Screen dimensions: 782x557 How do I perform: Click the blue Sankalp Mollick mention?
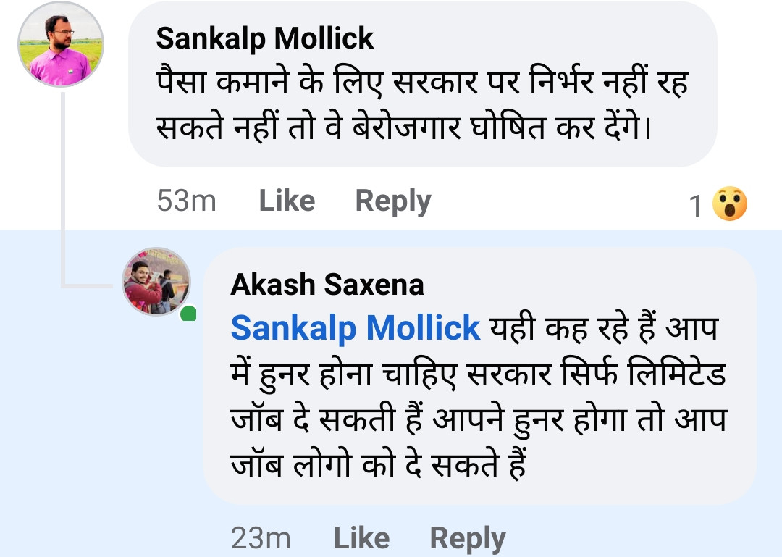coord(356,327)
